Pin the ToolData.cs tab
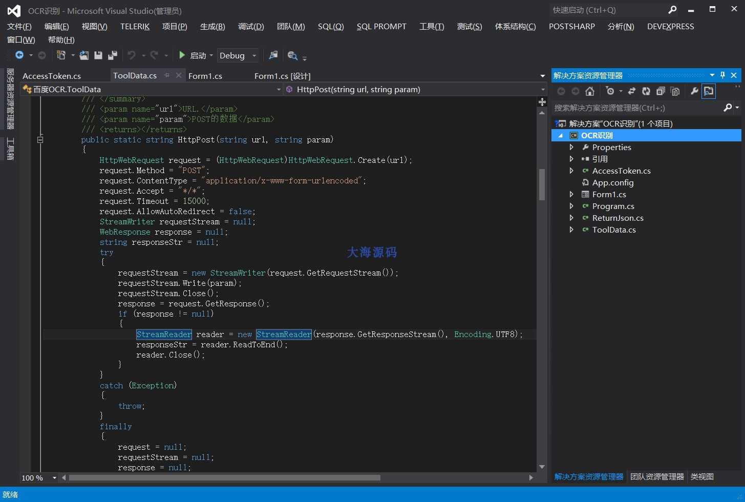This screenshot has height=502, width=745. (167, 75)
